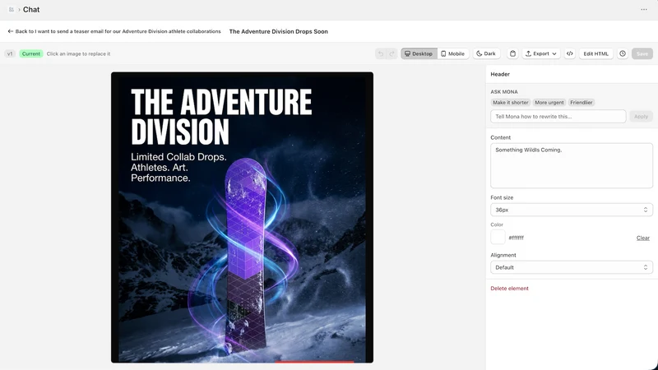Switch preview to Mobile view
This screenshot has height=370, width=658.
[x=453, y=53]
